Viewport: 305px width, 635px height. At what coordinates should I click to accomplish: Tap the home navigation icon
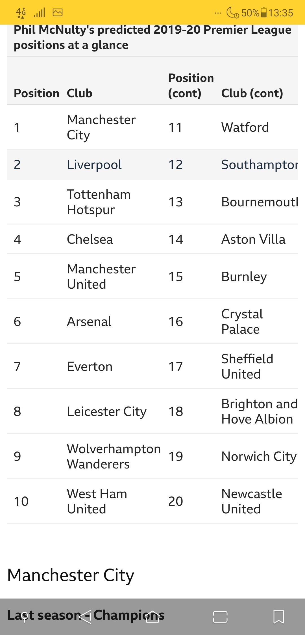[152, 617]
